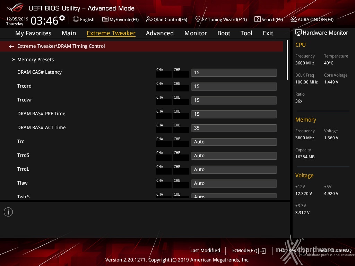Open the My Favorites tab
The width and height of the screenshot is (355, 266).
[33, 33]
